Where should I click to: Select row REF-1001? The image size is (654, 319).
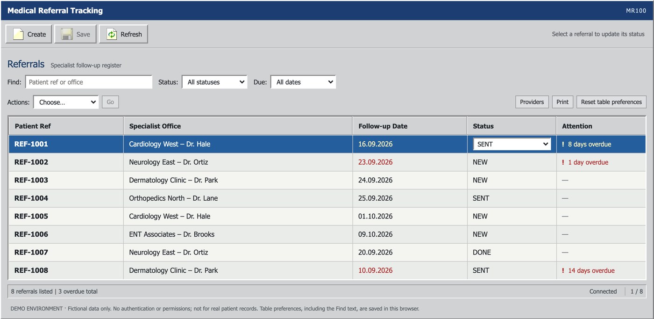coord(327,144)
